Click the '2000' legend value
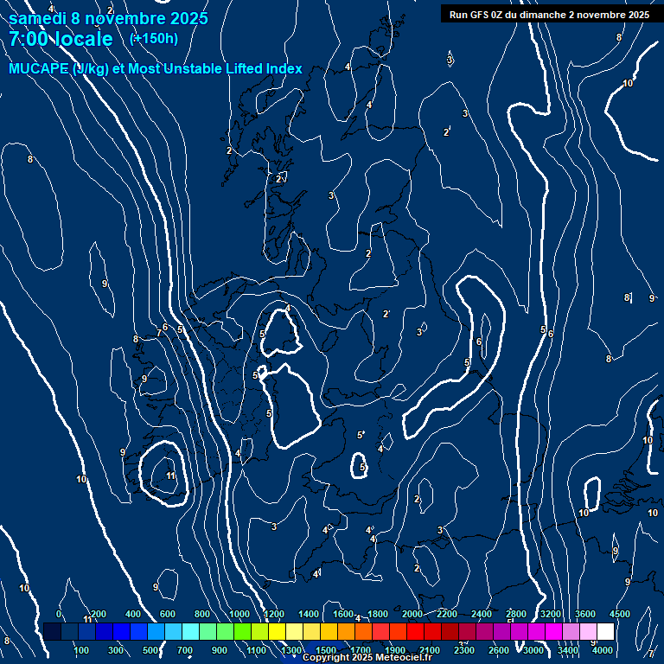Screen dimensions: 664x664 [x=412, y=614]
